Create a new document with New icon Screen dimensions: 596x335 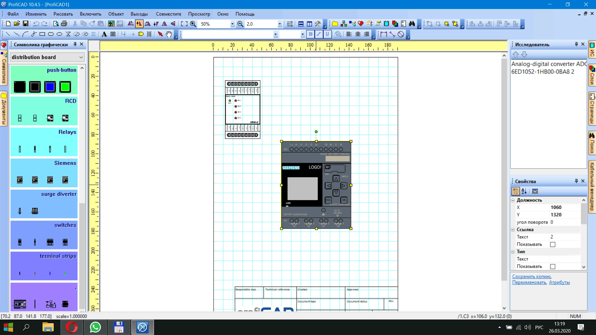[8, 24]
